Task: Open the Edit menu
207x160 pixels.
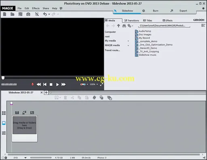Action: [27, 8]
